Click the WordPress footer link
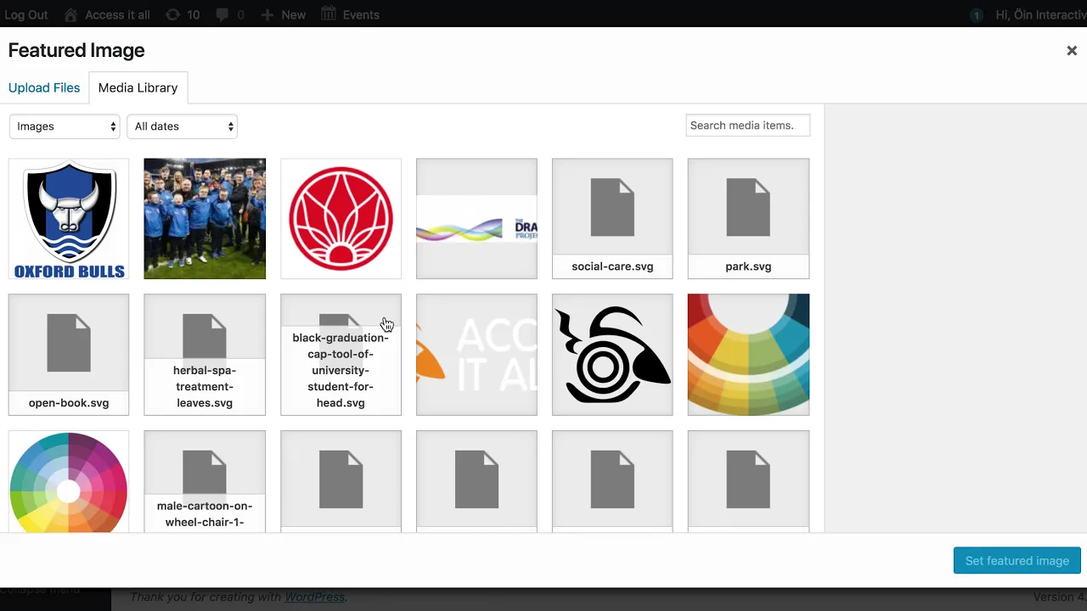The image size is (1087, 611). (314, 597)
